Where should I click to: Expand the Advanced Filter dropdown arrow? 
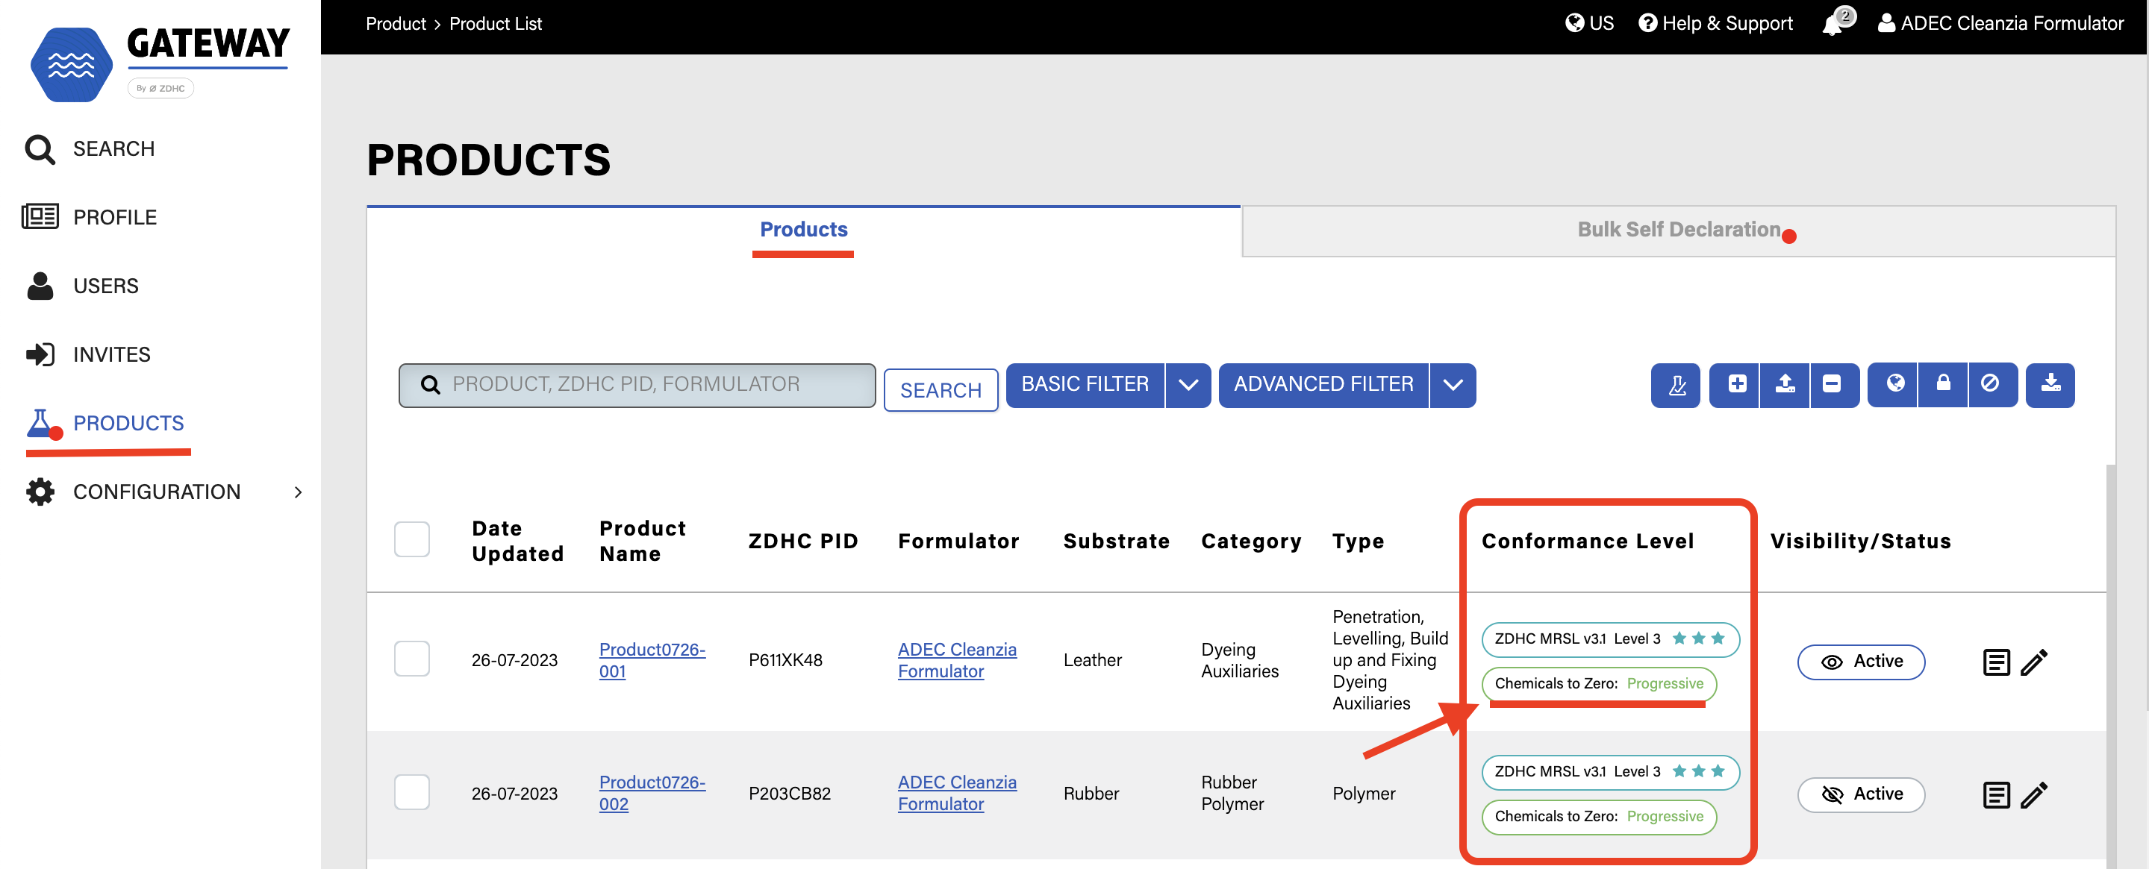pyautogui.click(x=1453, y=384)
